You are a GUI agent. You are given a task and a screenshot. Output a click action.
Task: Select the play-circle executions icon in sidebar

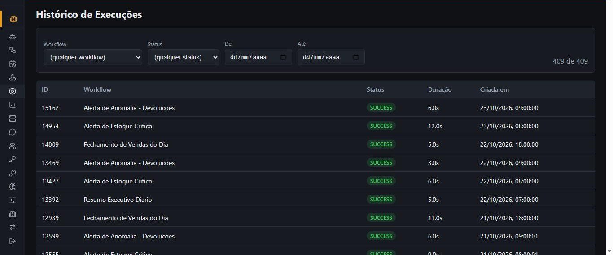tap(13, 91)
